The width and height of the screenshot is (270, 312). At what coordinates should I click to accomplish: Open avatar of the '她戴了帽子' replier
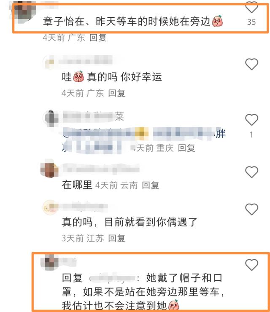click(x=49, y=262)
